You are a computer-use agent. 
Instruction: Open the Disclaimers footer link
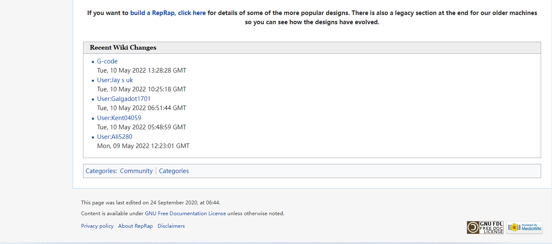(171, 226)
